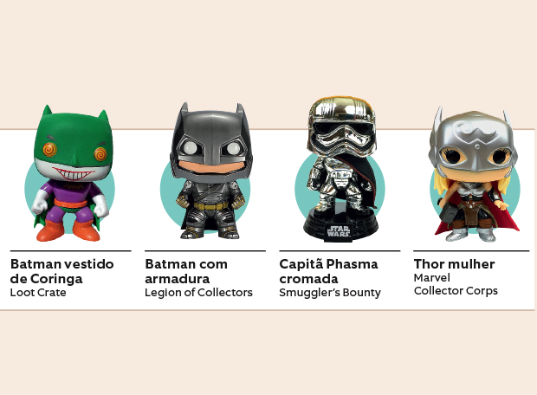Select the chrome helmet of Captain Phasma

coord(341,126)
